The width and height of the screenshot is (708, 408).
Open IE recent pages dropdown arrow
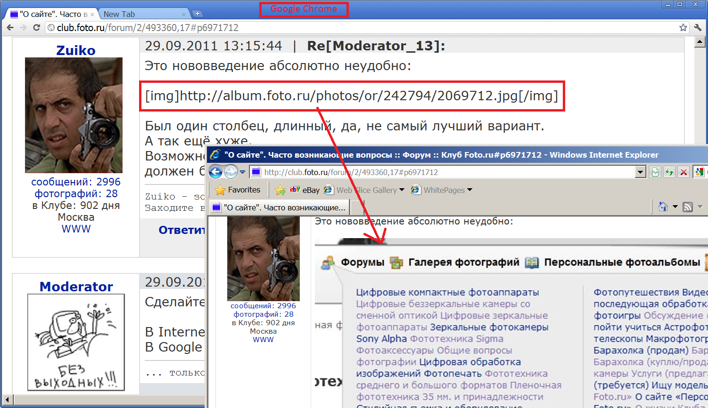(242, 172)
